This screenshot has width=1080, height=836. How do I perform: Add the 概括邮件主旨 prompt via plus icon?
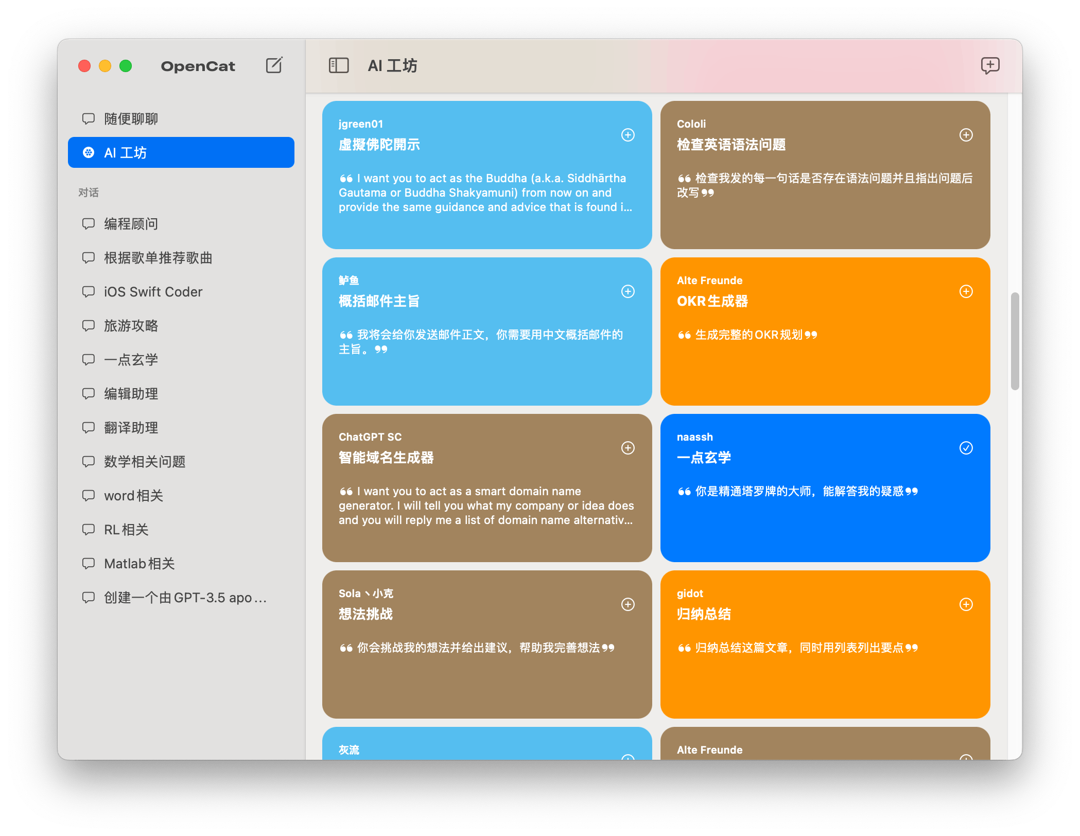coord(628,291)
